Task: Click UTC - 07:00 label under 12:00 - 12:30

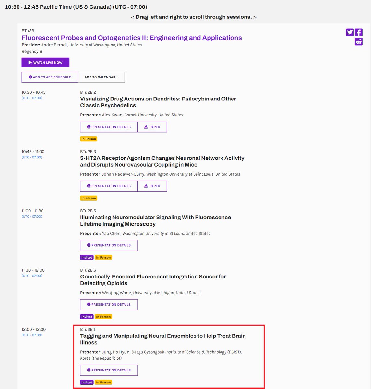Action: [32, 335]
